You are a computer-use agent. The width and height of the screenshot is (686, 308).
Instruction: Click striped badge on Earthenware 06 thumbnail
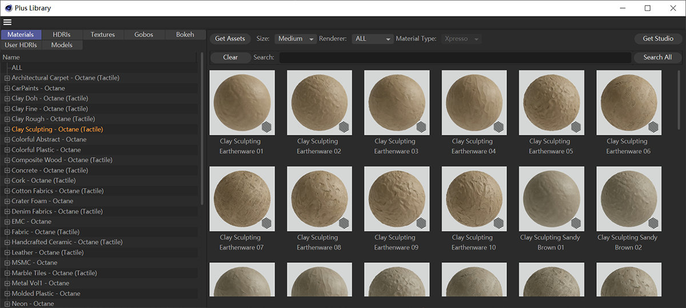coord(653,126)
